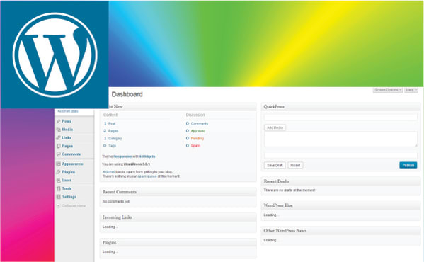424x262 pixels.
Task: Toggle the WordPress Blog panel header
Action: tap(340, 205)
